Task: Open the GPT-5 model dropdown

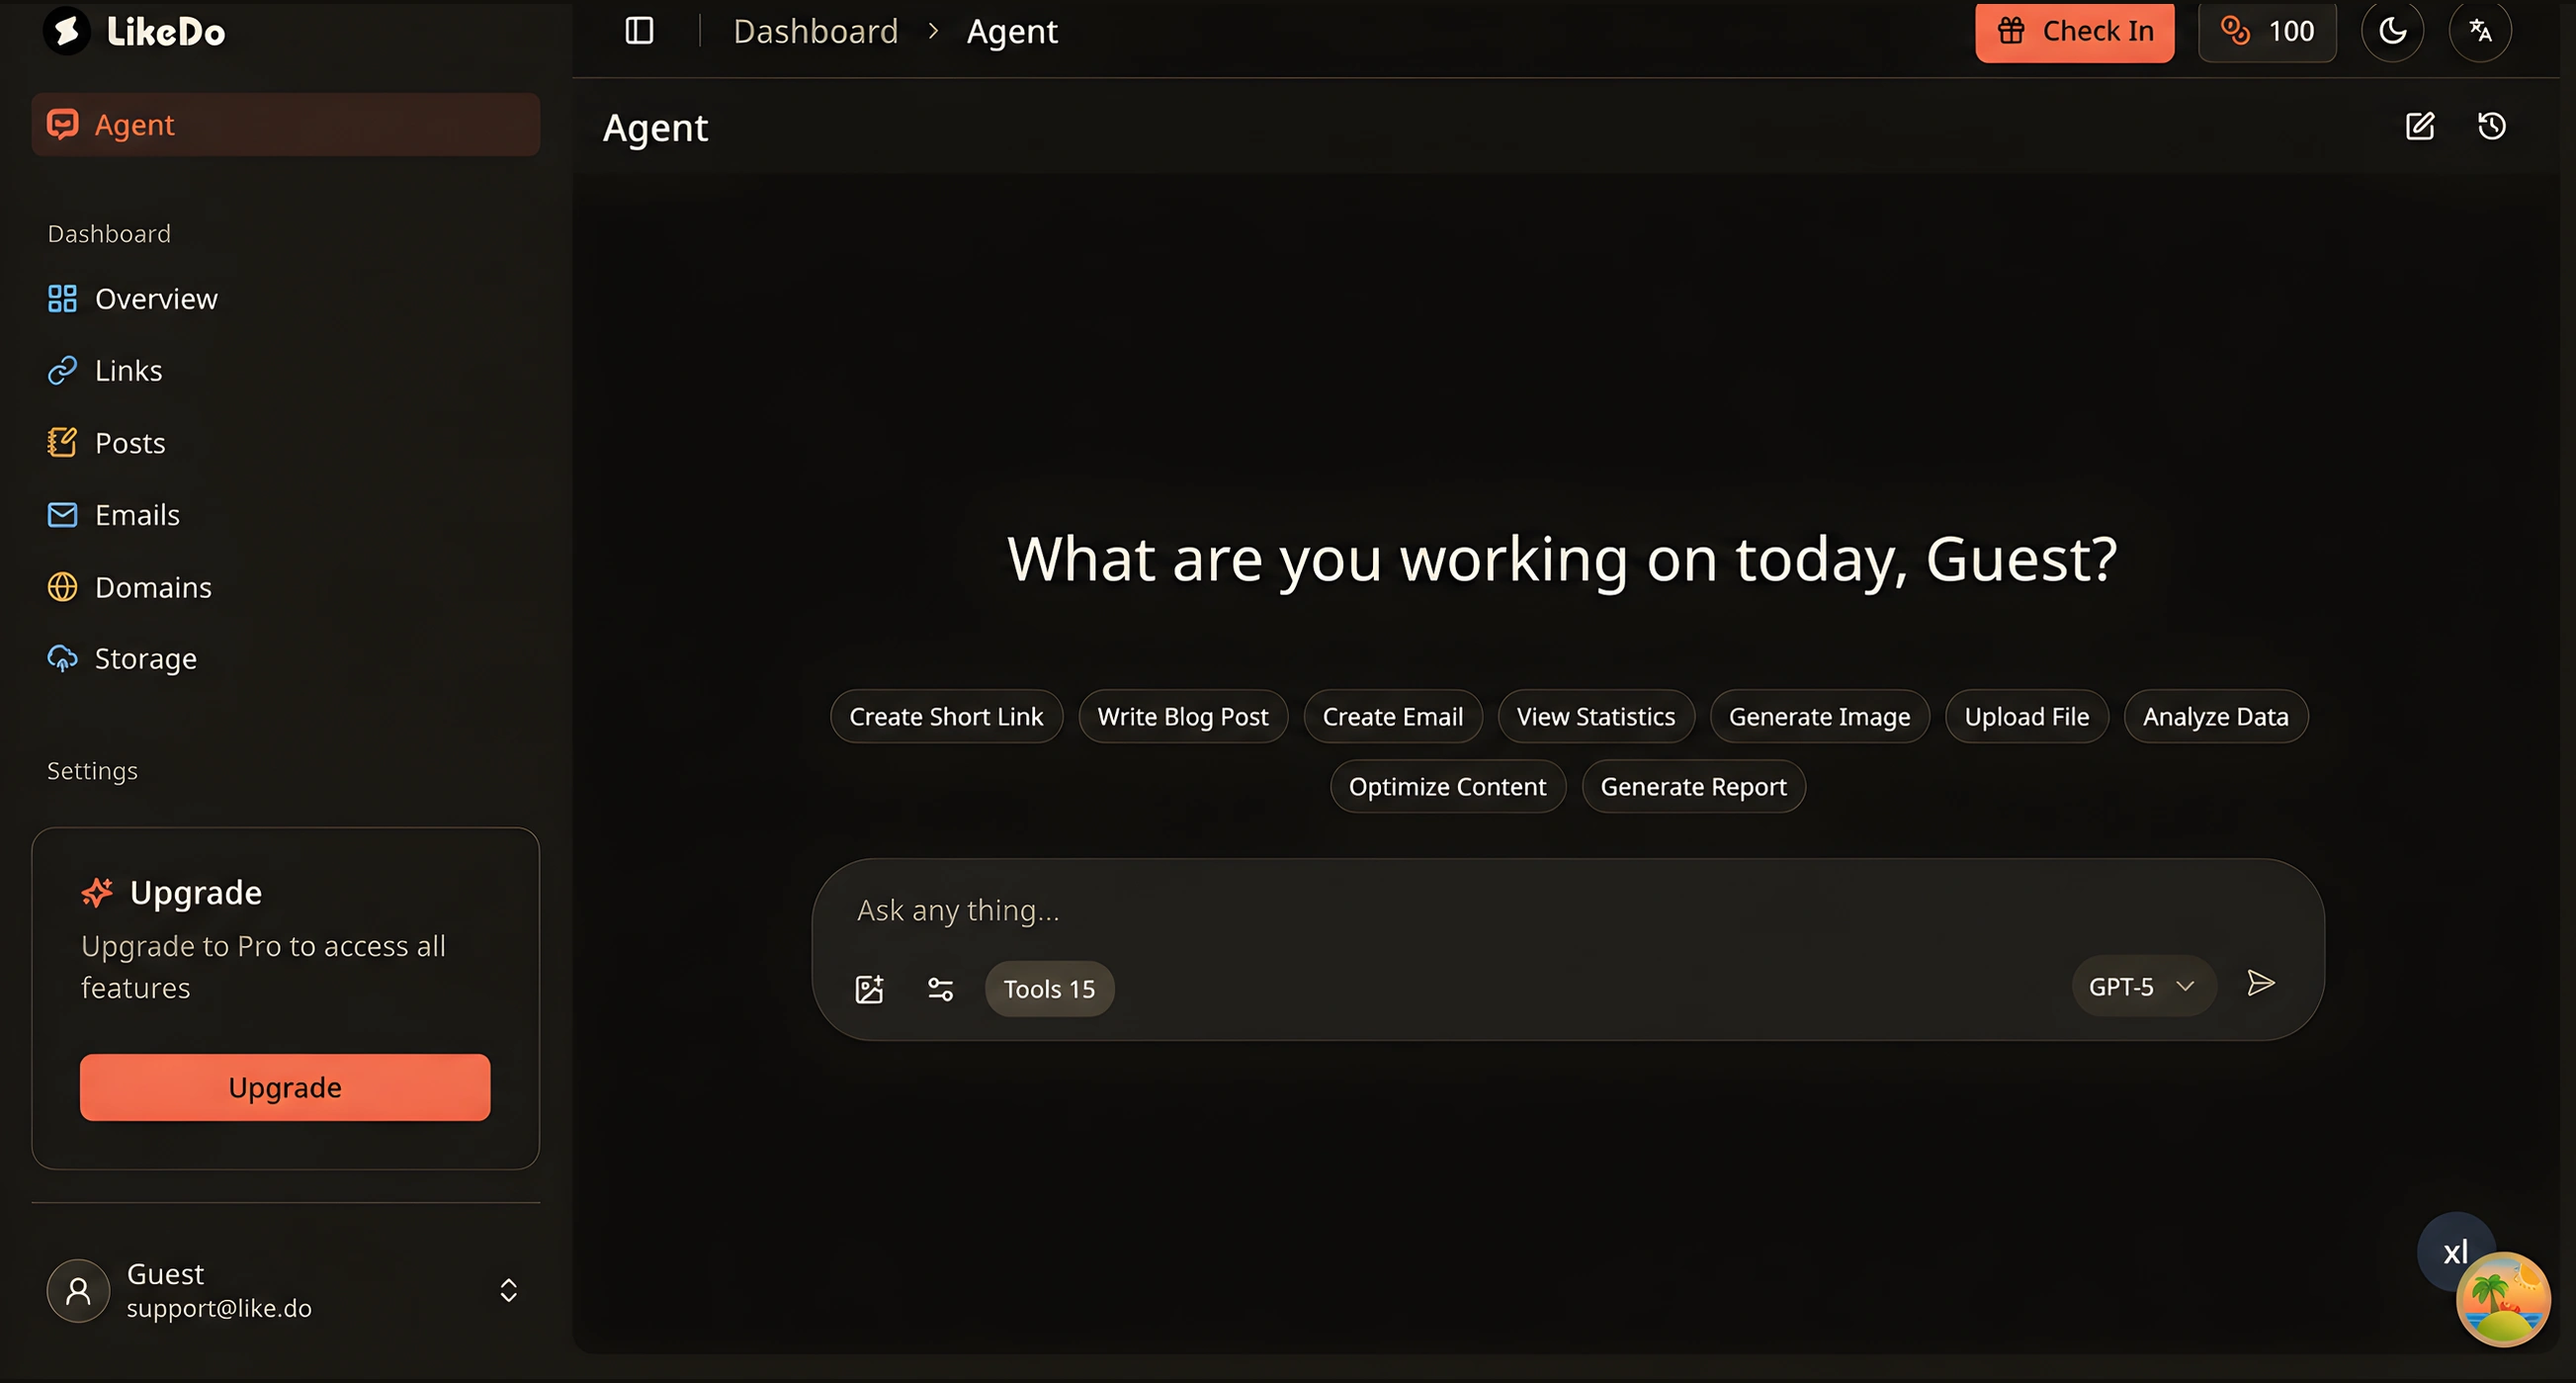Action: point(2143,987)
